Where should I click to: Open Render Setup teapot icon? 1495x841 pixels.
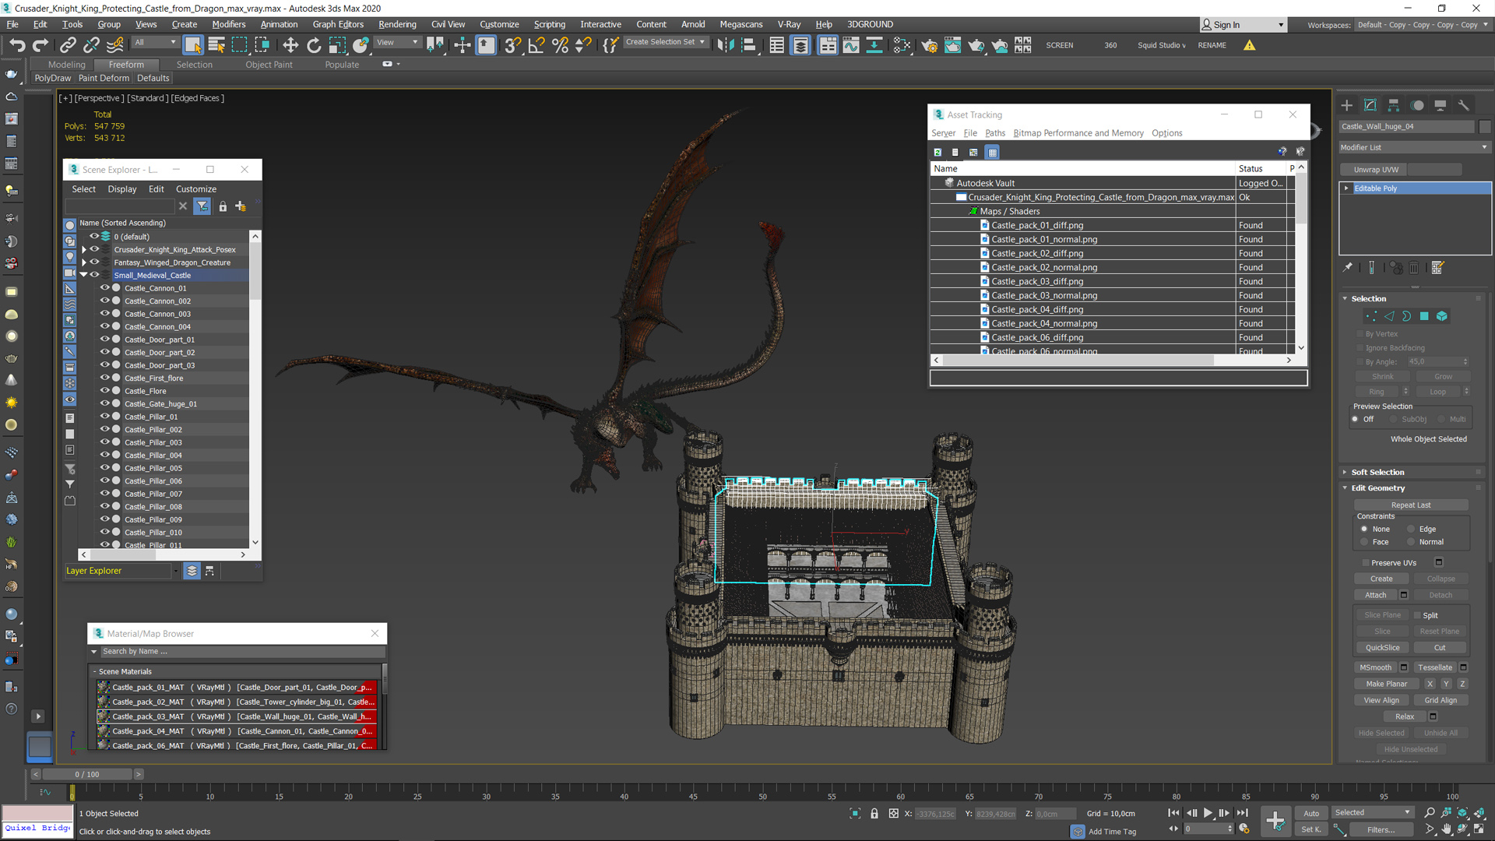[929, 45]
